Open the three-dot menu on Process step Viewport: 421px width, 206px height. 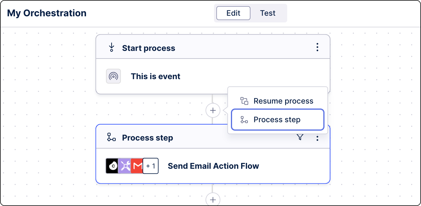[317, 138]
